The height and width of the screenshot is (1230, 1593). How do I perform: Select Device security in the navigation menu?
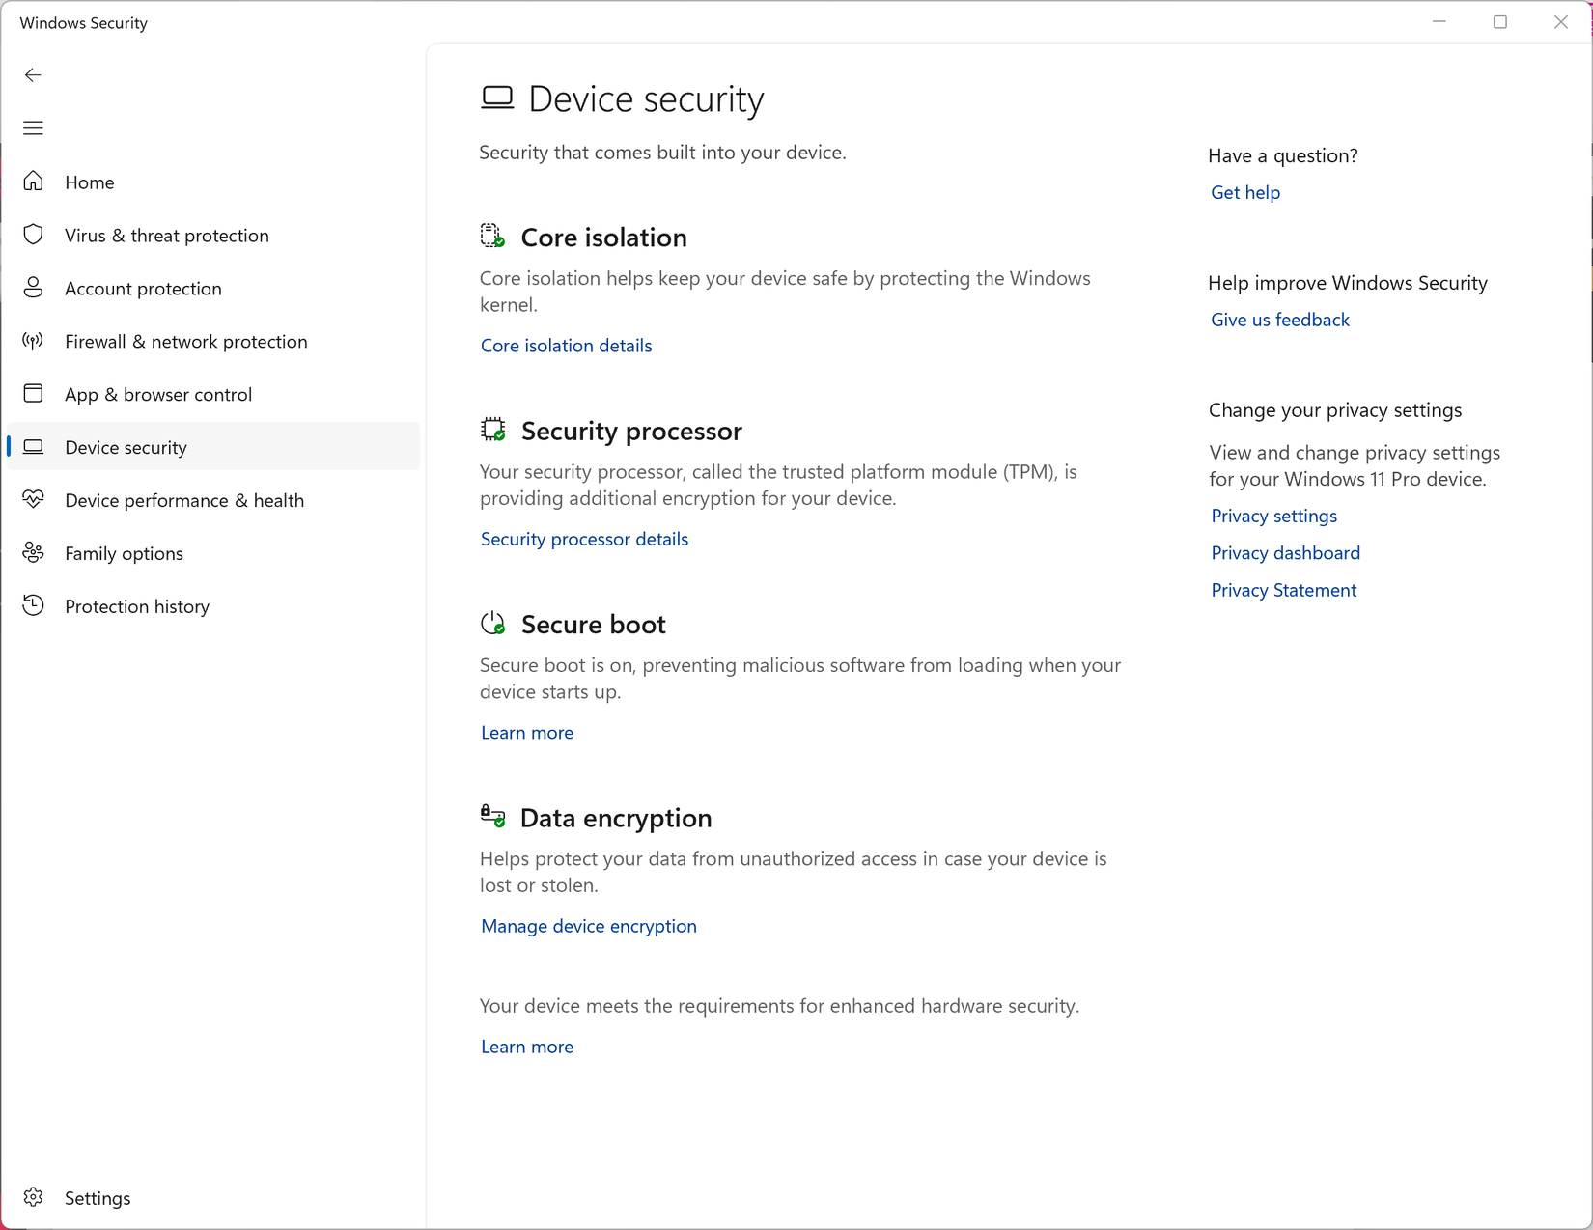(x=126, y=447)
